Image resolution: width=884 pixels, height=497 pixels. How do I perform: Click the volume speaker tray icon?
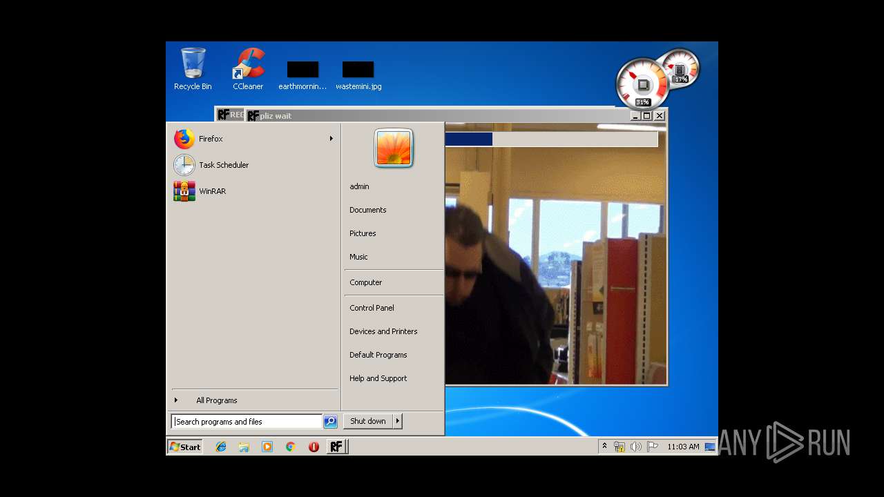636,447
